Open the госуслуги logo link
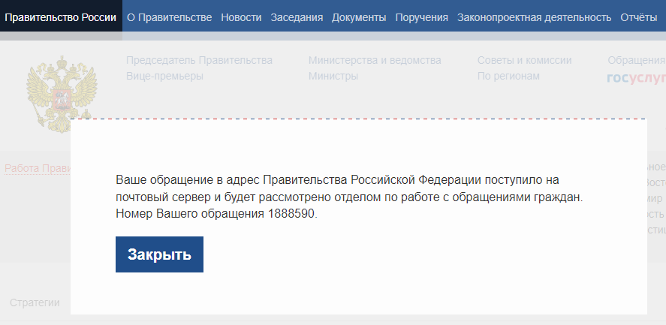 point(636,77)
